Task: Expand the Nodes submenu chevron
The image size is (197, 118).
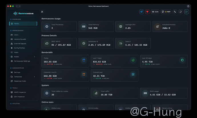Action: click(35, 57)
